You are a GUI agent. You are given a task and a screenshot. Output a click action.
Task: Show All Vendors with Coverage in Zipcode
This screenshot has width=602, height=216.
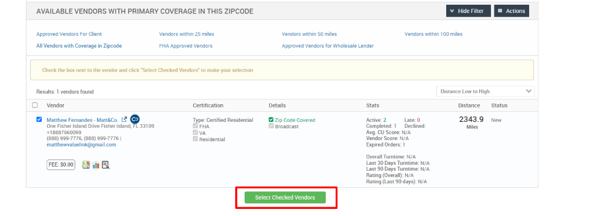(79, 46)
